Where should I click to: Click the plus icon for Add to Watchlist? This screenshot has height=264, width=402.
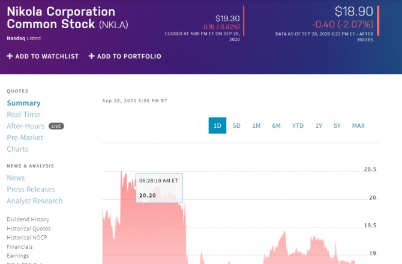point(10,56)
